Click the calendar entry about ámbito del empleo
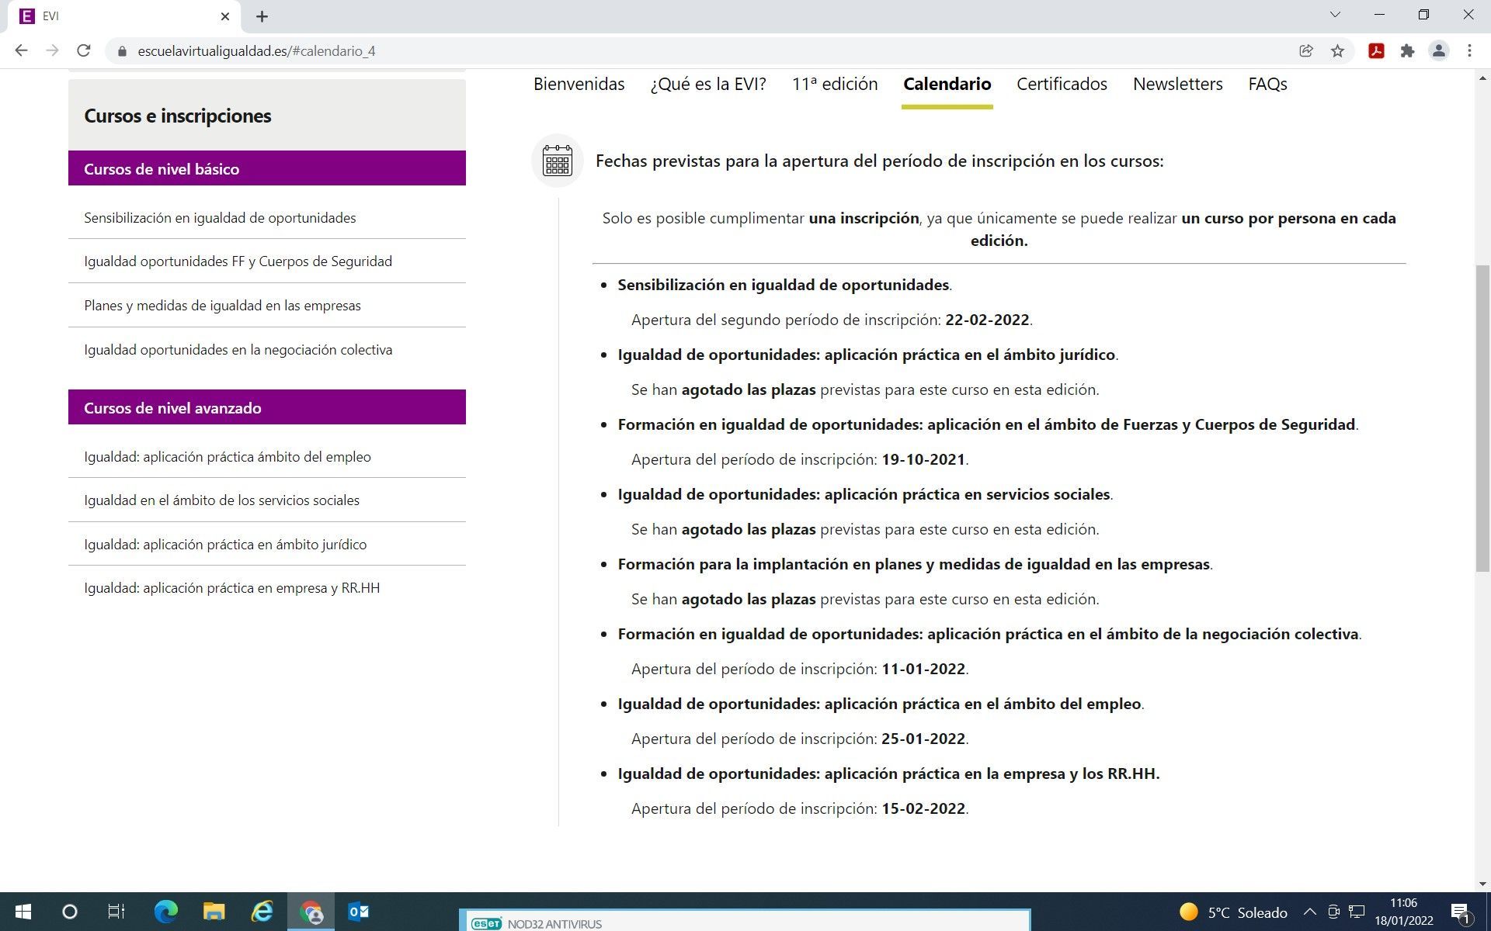 (880, 704)
